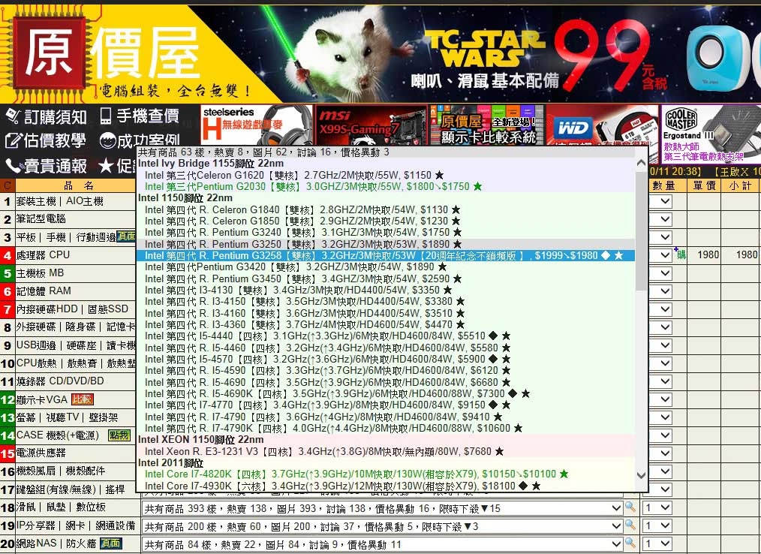Image resolution: width=761 pixels, height=554 pixels.
Task: Click the green 購 icon on the CPU row
Action: pyautogui.click(x=681, y=254)
